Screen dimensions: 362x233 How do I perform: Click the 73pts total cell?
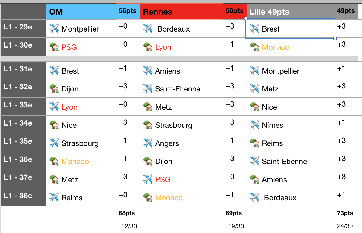(x=346, y=213)
